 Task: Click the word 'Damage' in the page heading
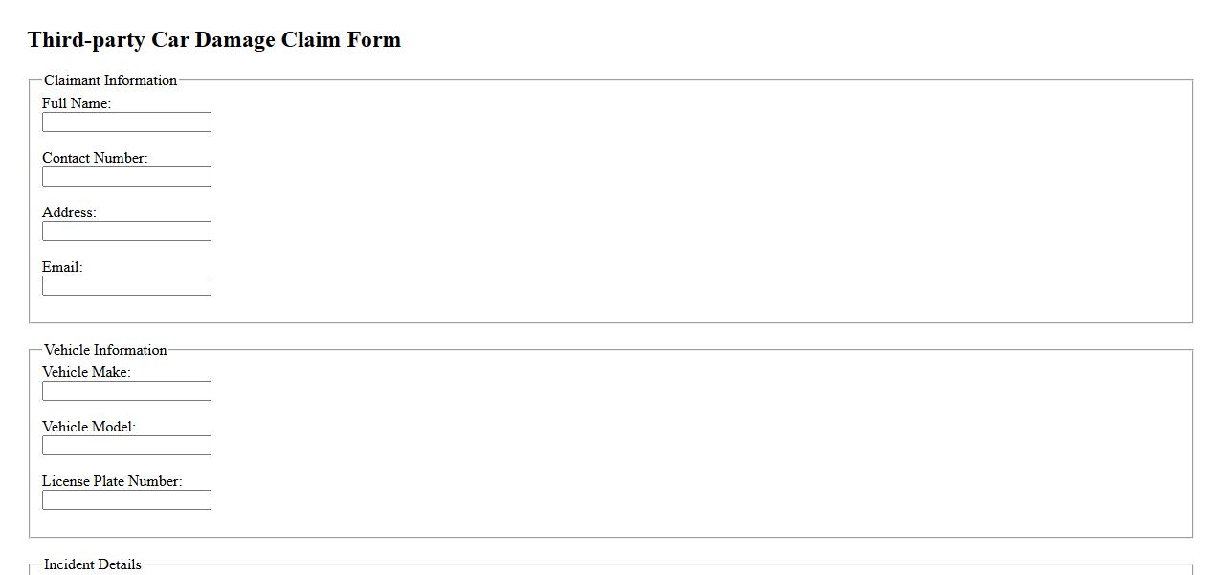pos(234,40)
